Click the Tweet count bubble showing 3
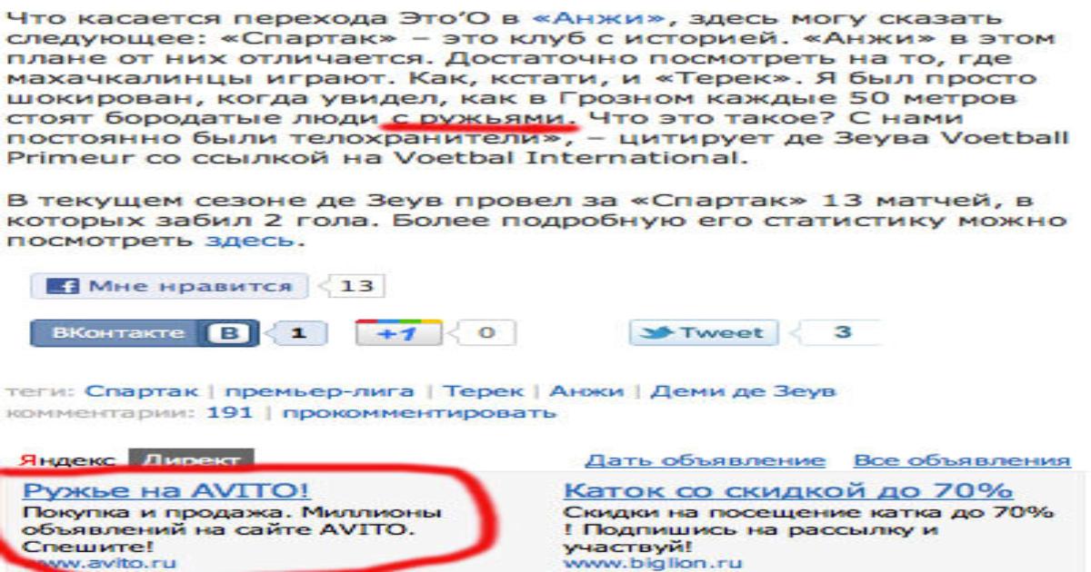1091x572 pixels. pos(842,333)
